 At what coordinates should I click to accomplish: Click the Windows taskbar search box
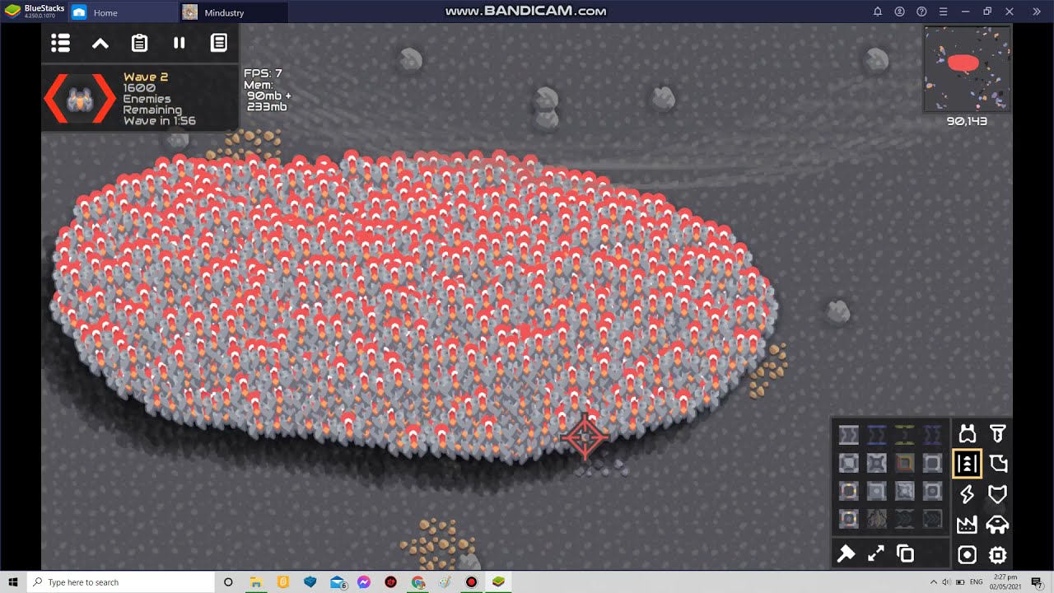coord(120,581)
